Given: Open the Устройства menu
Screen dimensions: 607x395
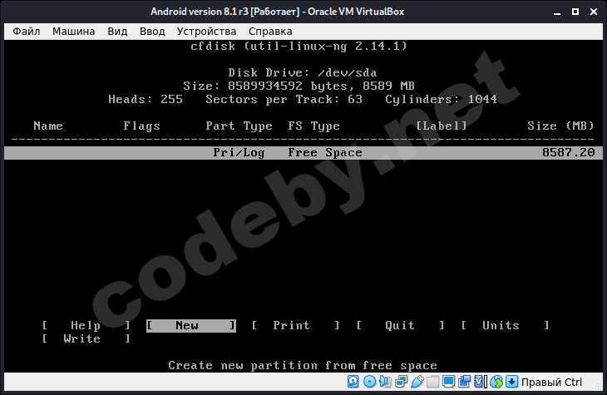Looking at the screenshot, I should (206, 31).
